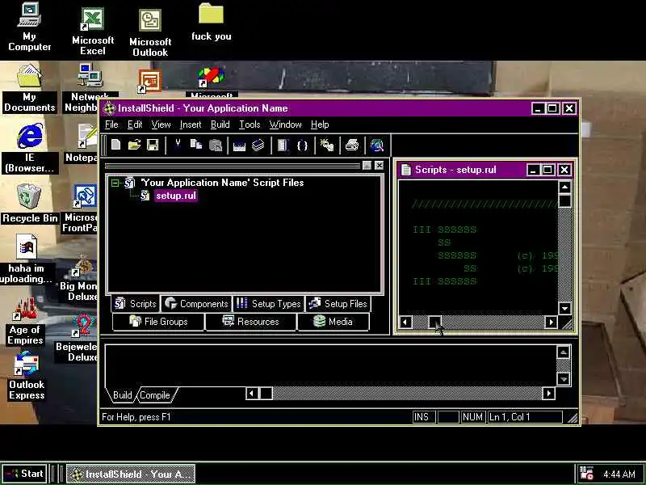
Task: Click the Open folder toolbar icon
Action: pos(134,145)
